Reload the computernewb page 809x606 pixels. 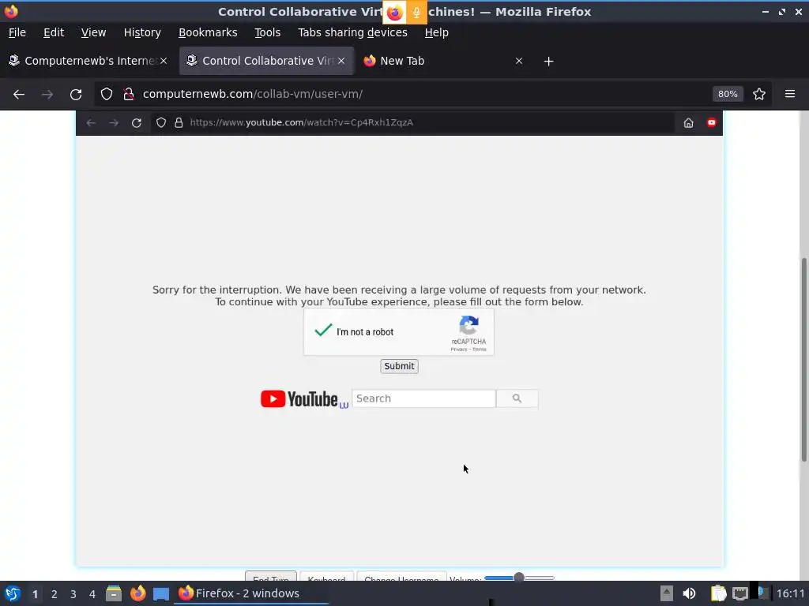(x=76, y=95)
